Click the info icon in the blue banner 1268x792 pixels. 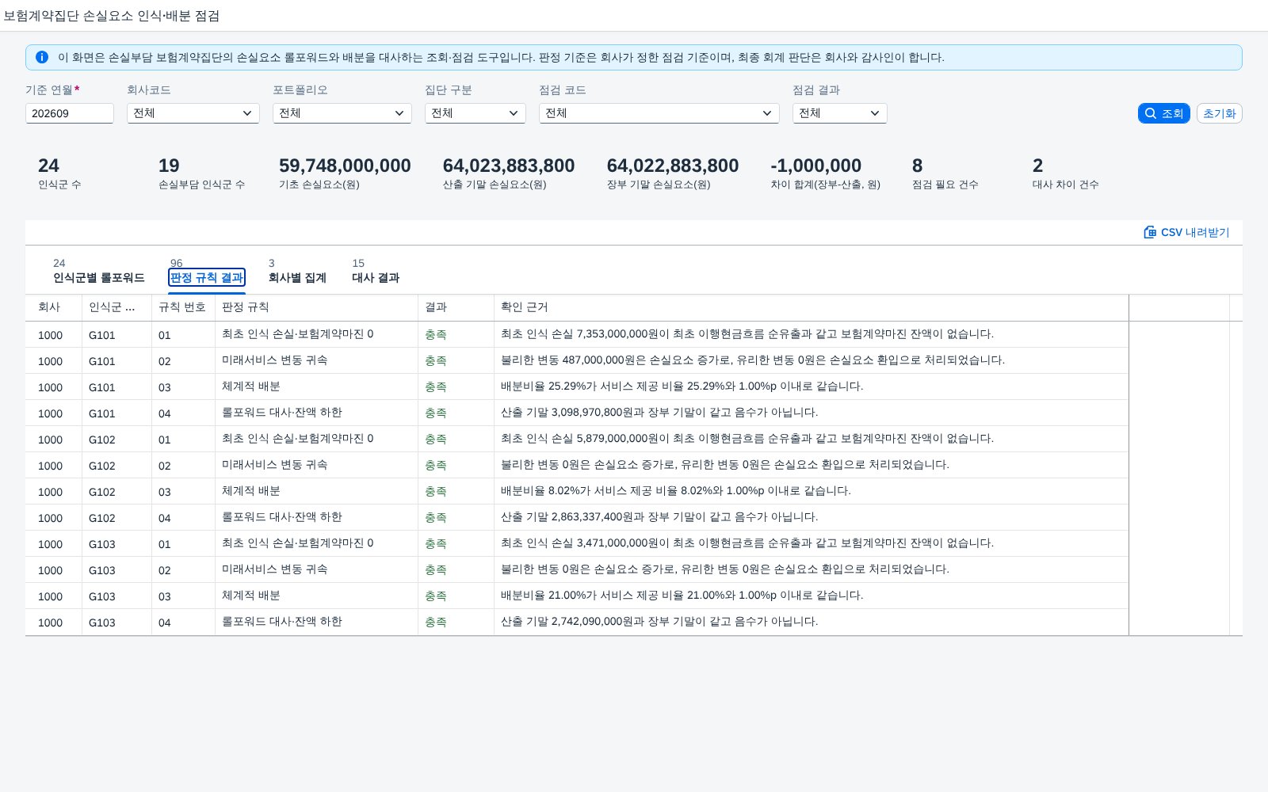coord(42,57)
